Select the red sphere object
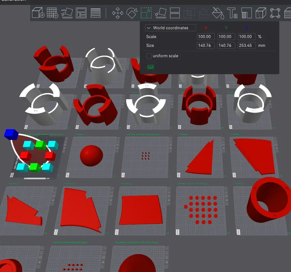The height and width of the screenshot is (272, 291). [91, 156]
